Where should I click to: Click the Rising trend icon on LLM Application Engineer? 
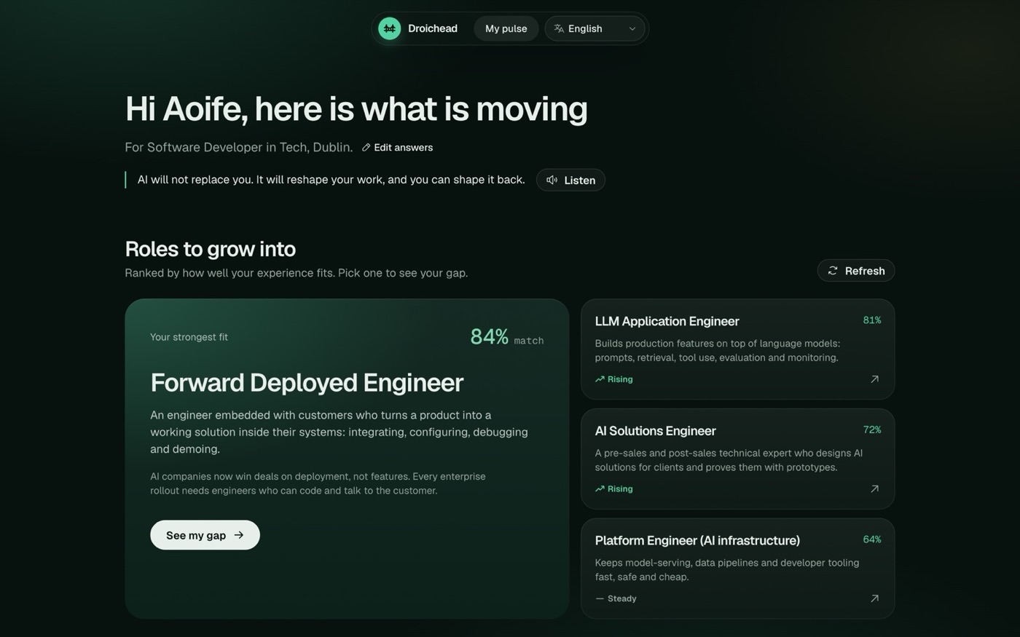pyautogui.click(x=600, y=379)
